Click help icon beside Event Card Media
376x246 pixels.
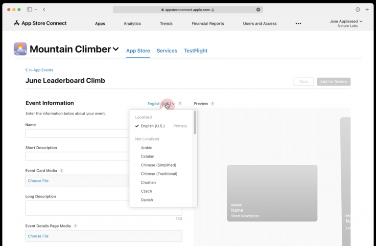coord(61,171)
